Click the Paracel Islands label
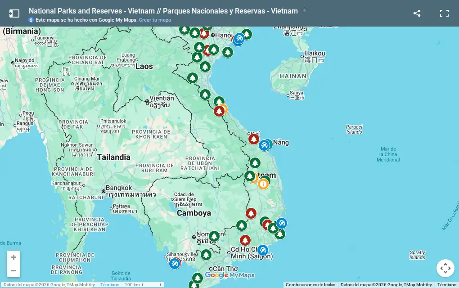The height and width of the screenshot is (288, 459). (354, 129)
